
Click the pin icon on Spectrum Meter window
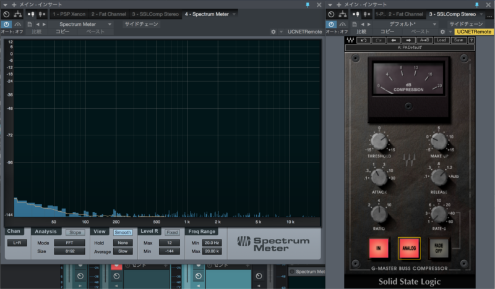tap(308, 5)
